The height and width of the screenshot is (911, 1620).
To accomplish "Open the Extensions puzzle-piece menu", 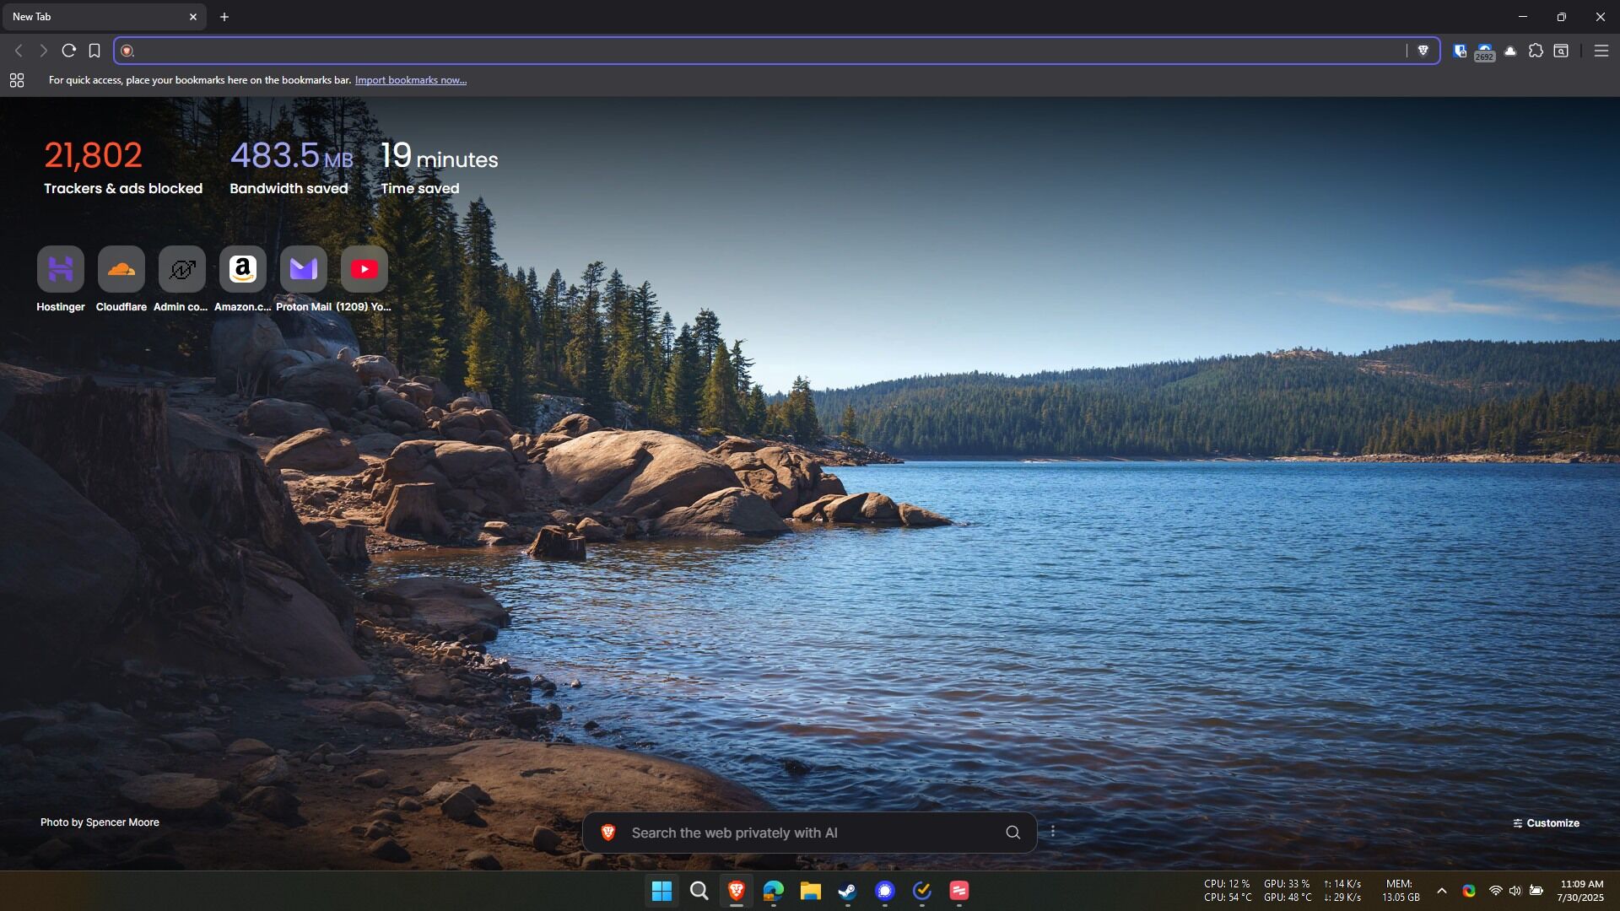I will pyautogui.click(x=1536, y=51).
